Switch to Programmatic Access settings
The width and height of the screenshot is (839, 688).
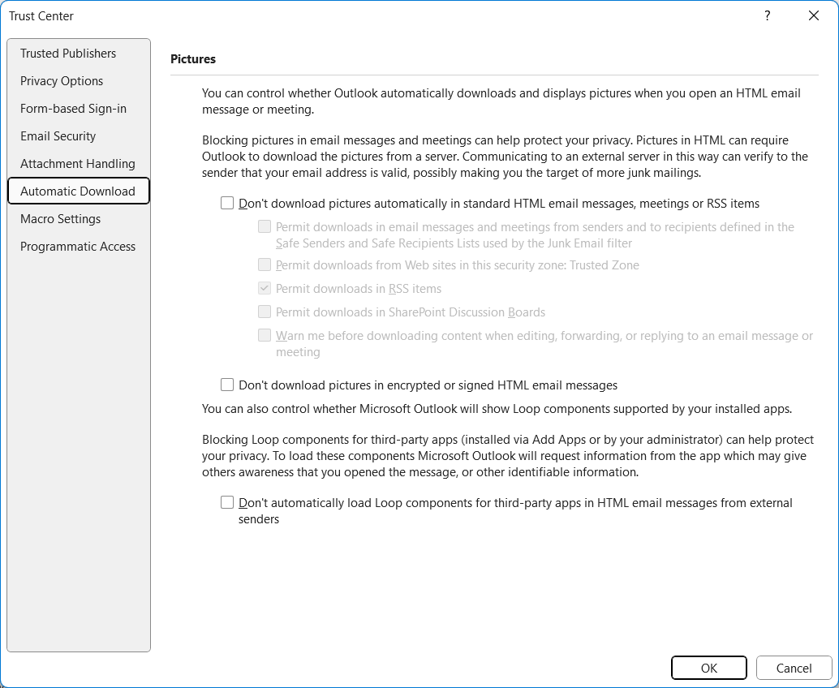pos(79,247)
